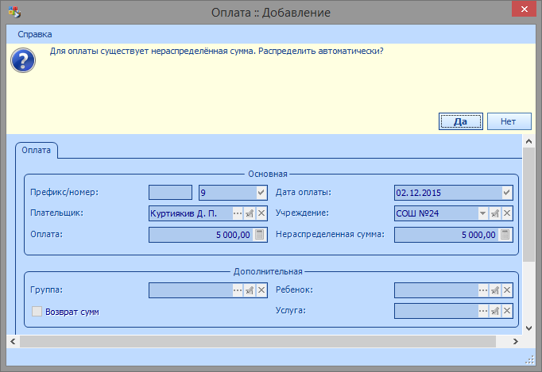Open ellipsis lookup for Группа
The image size is (542, 372).
(x=238, y=290)
